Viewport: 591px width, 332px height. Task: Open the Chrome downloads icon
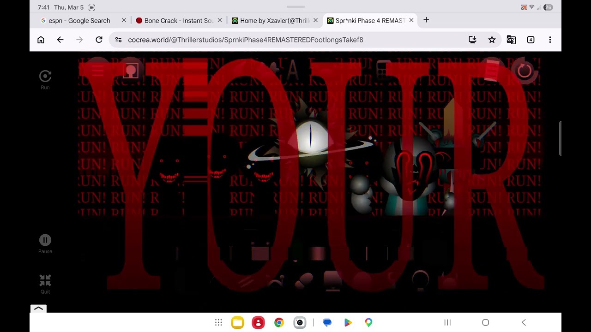[472, 40]
